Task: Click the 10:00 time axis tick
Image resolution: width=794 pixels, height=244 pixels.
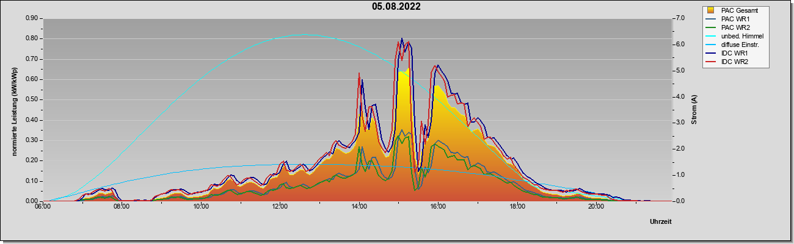Action: click(x=201, y=207)
